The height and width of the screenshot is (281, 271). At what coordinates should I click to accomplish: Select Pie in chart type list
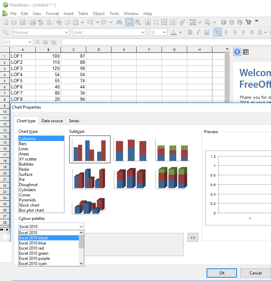pyautogui.click(x=41, y=180)
